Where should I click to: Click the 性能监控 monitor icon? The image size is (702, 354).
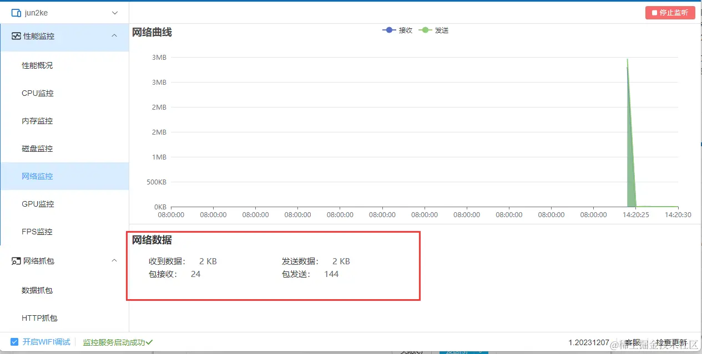16,36
